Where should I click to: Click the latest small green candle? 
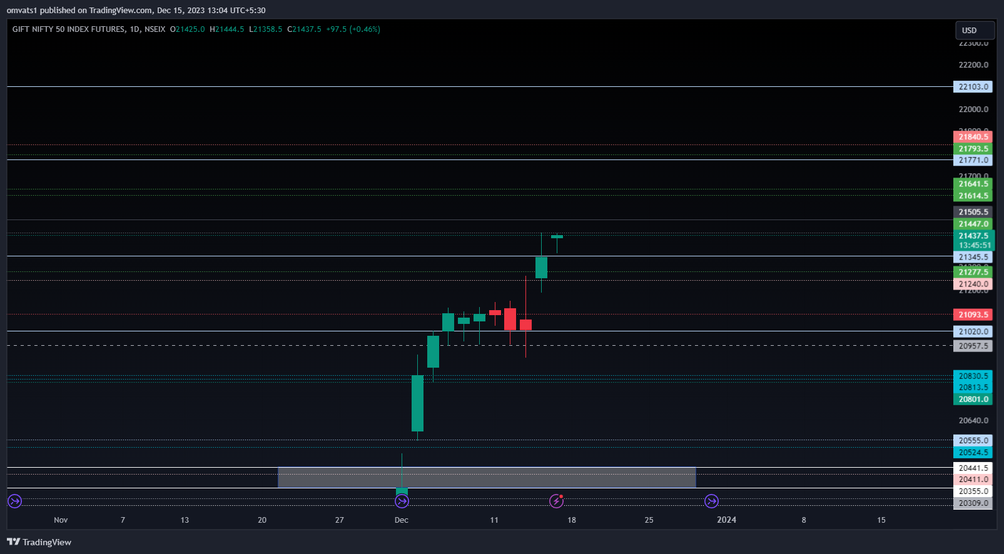pos(557,237)
